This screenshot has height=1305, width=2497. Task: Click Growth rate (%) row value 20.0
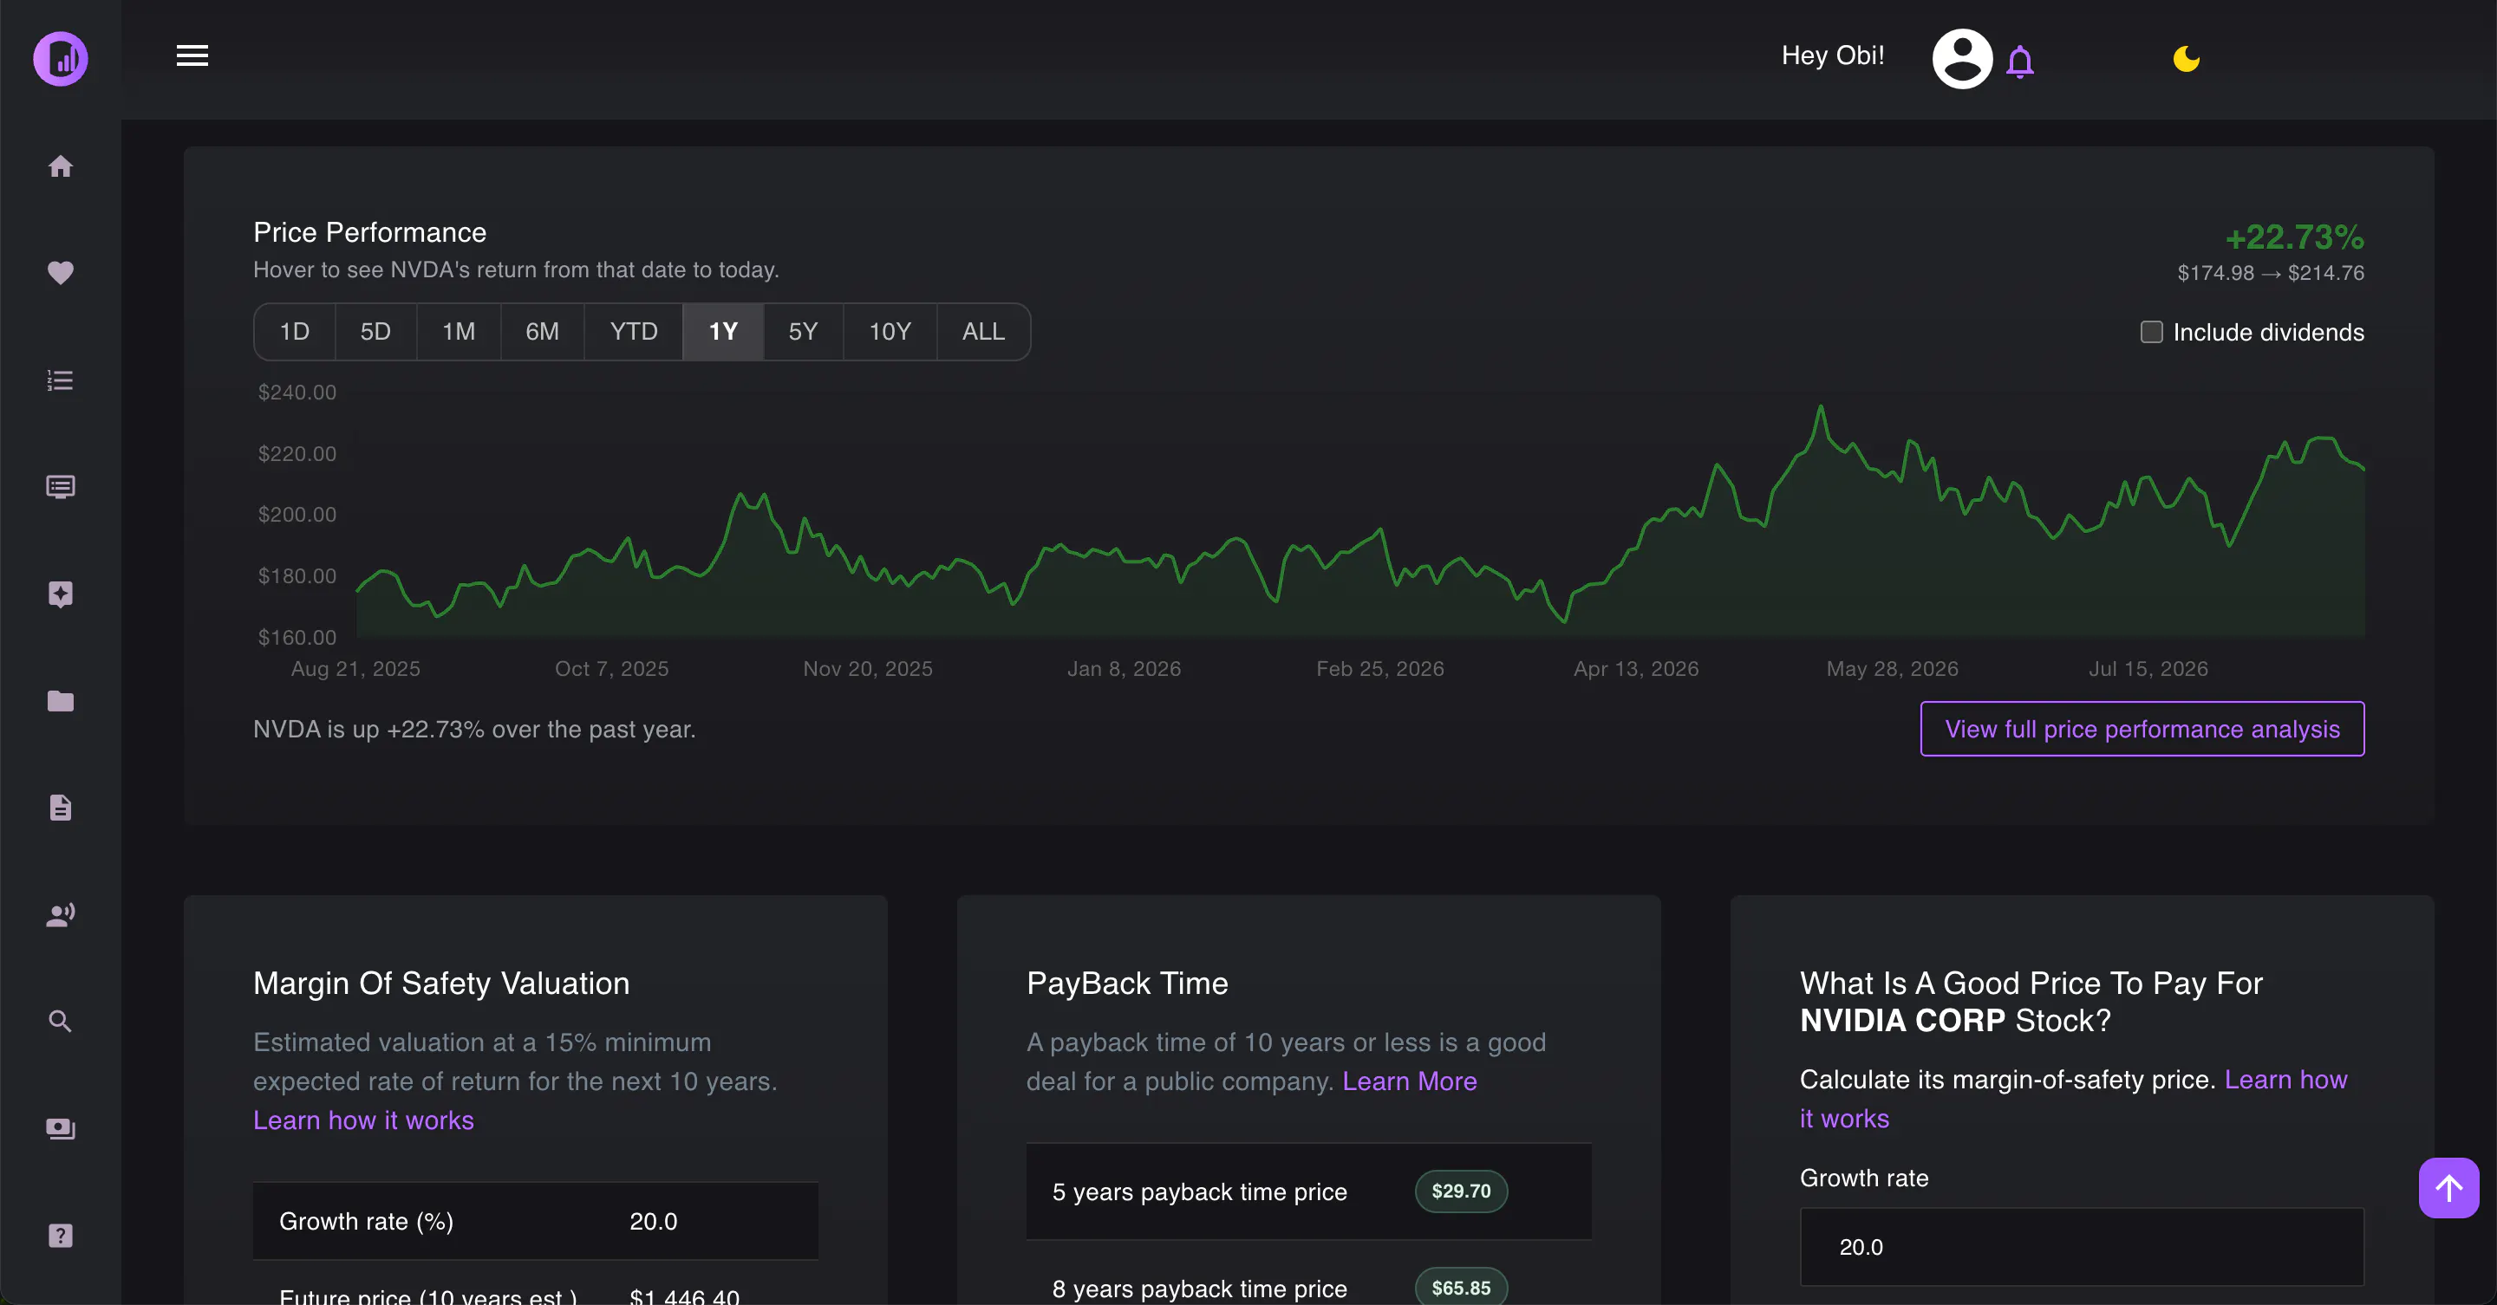click(x=654, y=1222)
